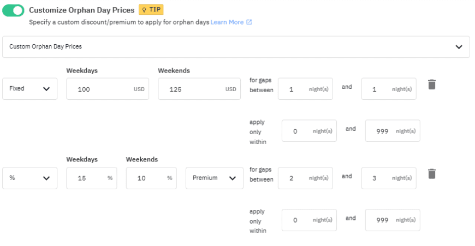
Task: Open the Fixed price type dropdown
Action: pyautogui.click(x=30, y=88)
